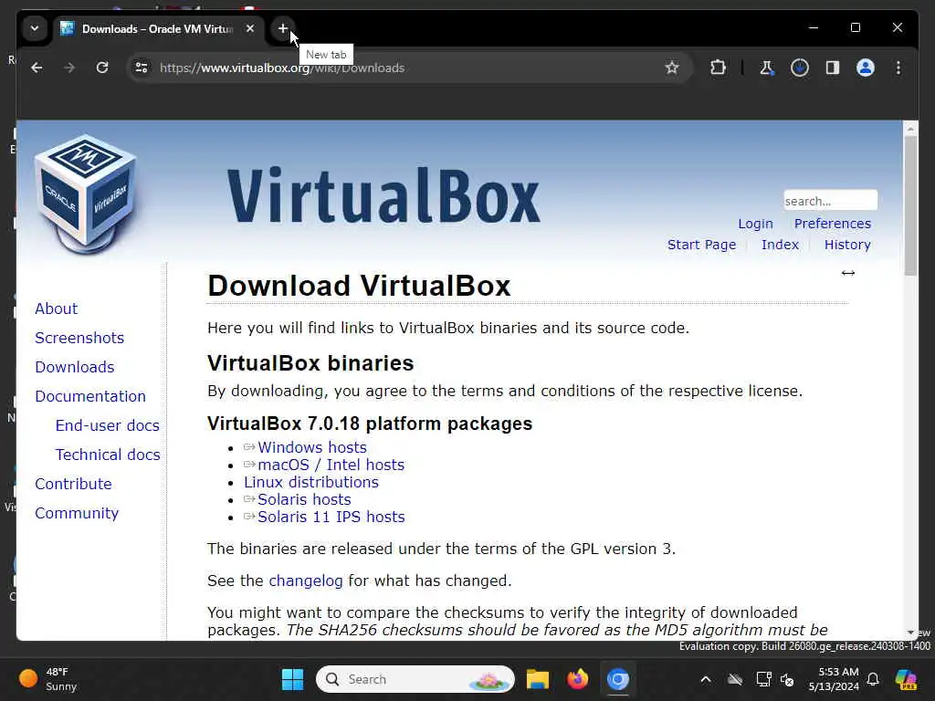Toggle page width double-arrow icon
The width and height of the screenshot is (935, 701).
pyautogui.click(x=848, y=273)
